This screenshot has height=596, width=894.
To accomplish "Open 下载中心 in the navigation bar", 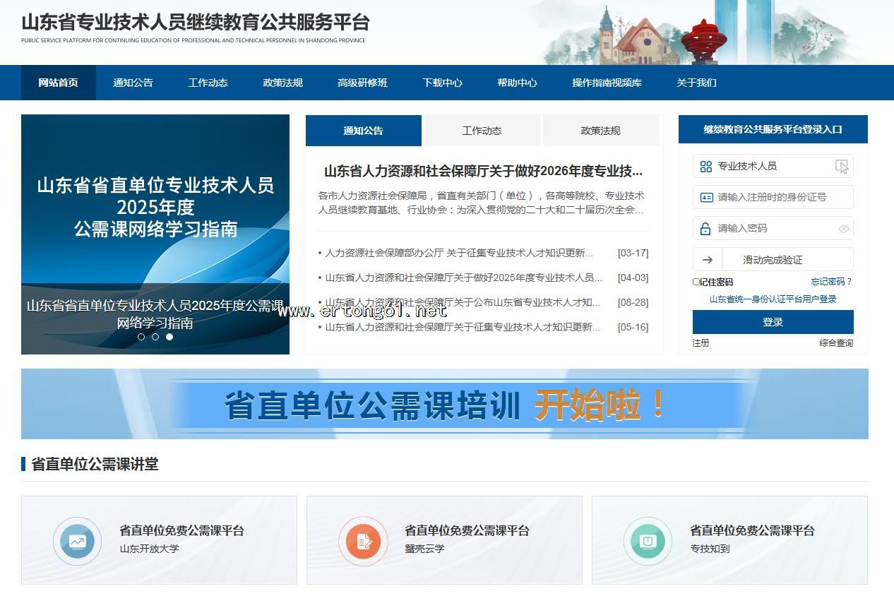I will tap(442, 83).
